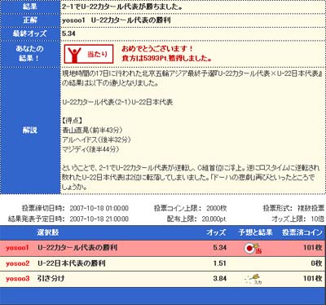The image size is (326, 305).
Task: Click the final odds value 5.34 at top
Action: (68, 33)
